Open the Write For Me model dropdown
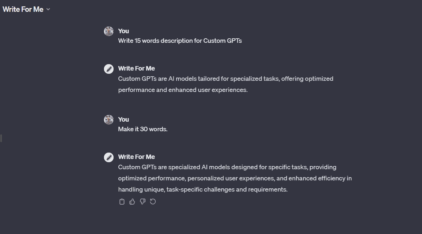 pos(26,9)
